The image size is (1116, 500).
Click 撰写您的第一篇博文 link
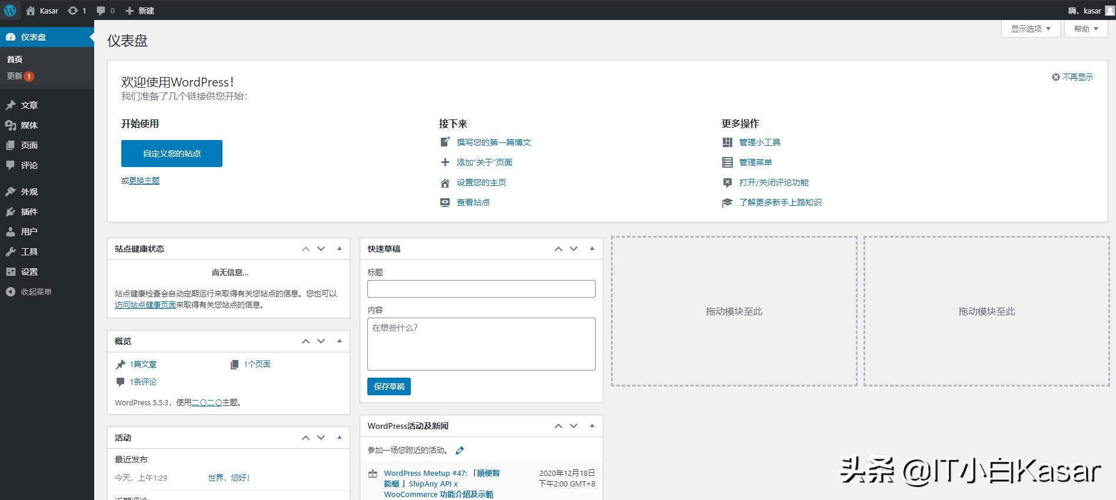(x=494, y=142)
